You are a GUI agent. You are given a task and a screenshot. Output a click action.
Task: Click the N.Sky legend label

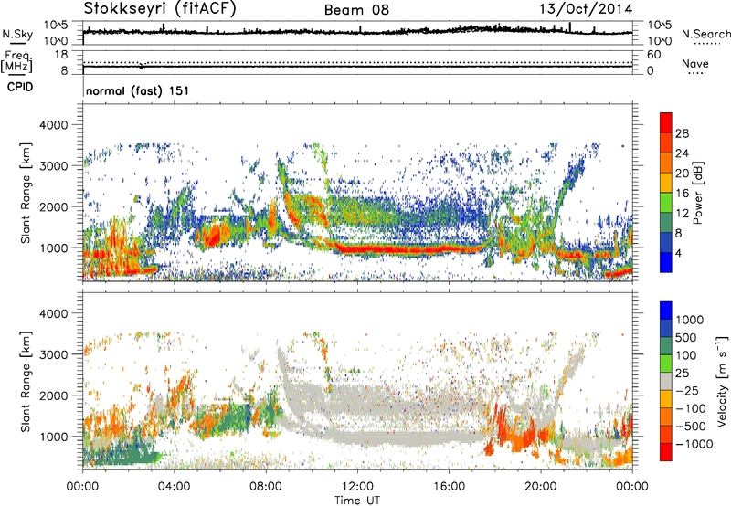click(x=17, y=34)
